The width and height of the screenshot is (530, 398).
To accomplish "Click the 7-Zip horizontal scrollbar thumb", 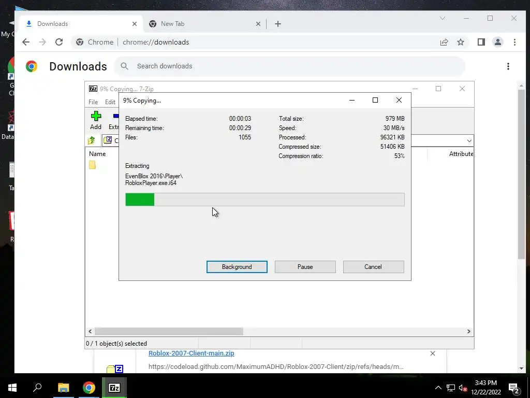I will pyautogui.click(x=169, y=331).
